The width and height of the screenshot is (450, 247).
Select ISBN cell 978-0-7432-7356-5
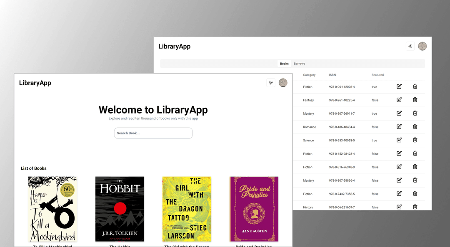click(x=342, y=194)
